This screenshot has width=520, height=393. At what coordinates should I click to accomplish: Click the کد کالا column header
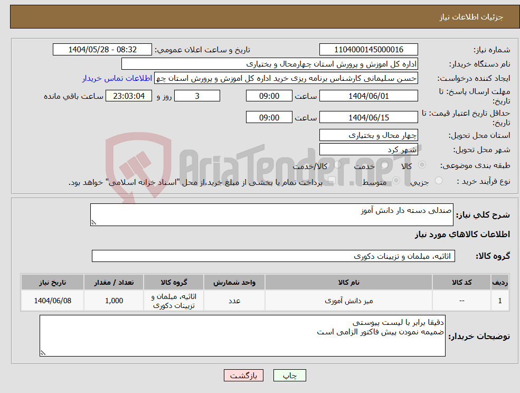click(x=461, y=282)
